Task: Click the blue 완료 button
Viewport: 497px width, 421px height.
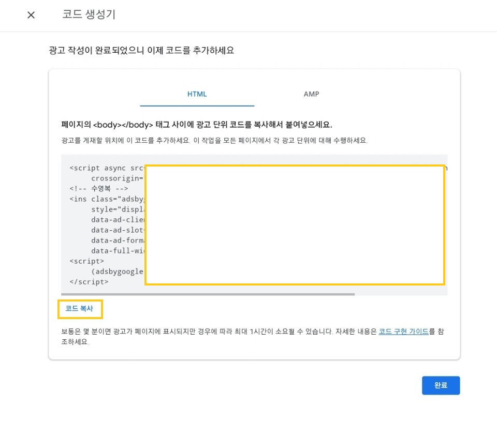Action: point(441,385)
